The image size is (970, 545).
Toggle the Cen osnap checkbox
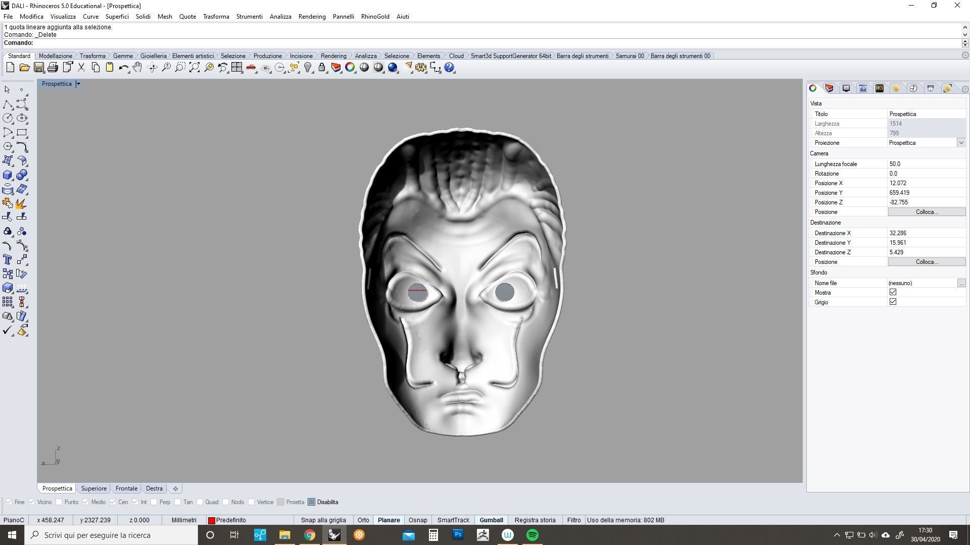point(113,502)
